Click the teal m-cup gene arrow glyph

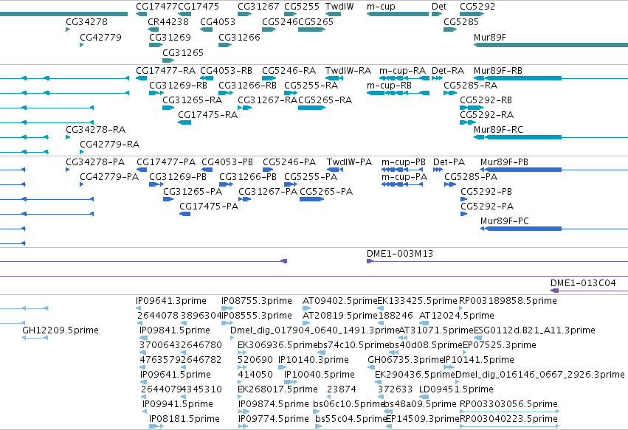pyautogui.click(x=397, y=14)
